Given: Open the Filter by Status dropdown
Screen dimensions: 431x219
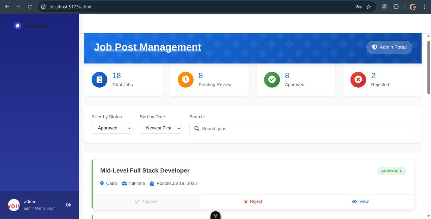Looking at the screenshot, I should tap(112, 128).
